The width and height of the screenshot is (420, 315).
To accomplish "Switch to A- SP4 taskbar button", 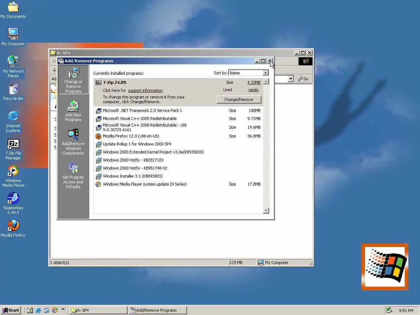I will pyautogui.click(x=98, y=310).
